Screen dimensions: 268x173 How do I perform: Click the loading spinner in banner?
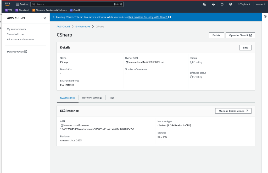tap(53, 17)
